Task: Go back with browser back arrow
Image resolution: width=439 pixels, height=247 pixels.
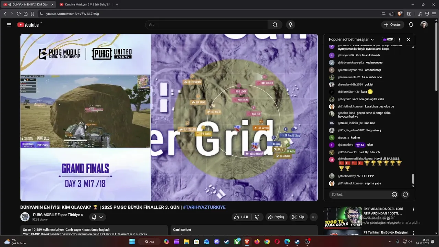Action: (5, 14)
